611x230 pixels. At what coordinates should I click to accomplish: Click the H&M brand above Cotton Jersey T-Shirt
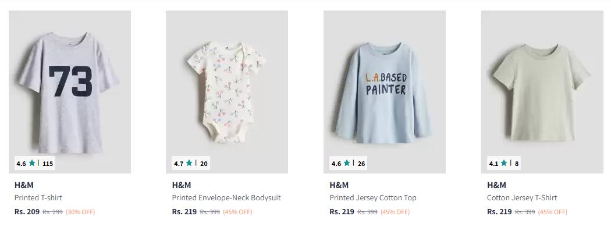pos(496,185)
